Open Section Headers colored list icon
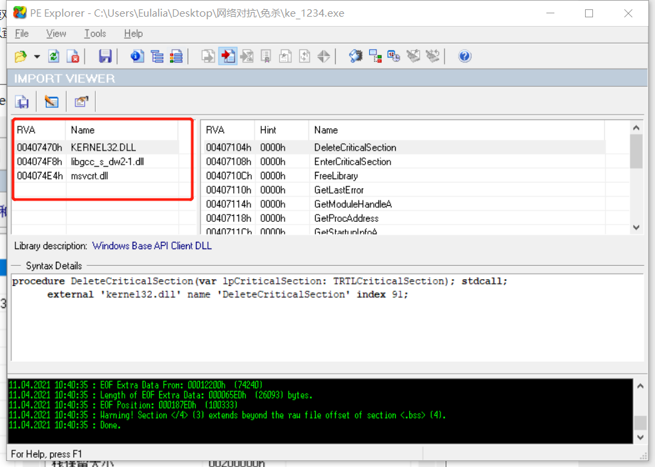 tap(177, 57)
